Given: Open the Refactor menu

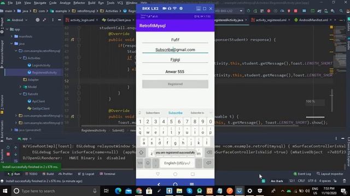Looking at the screenshot, I should coord(79,3).
